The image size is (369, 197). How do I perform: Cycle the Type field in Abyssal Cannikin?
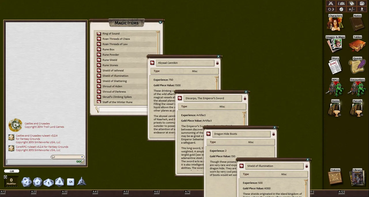195,71
